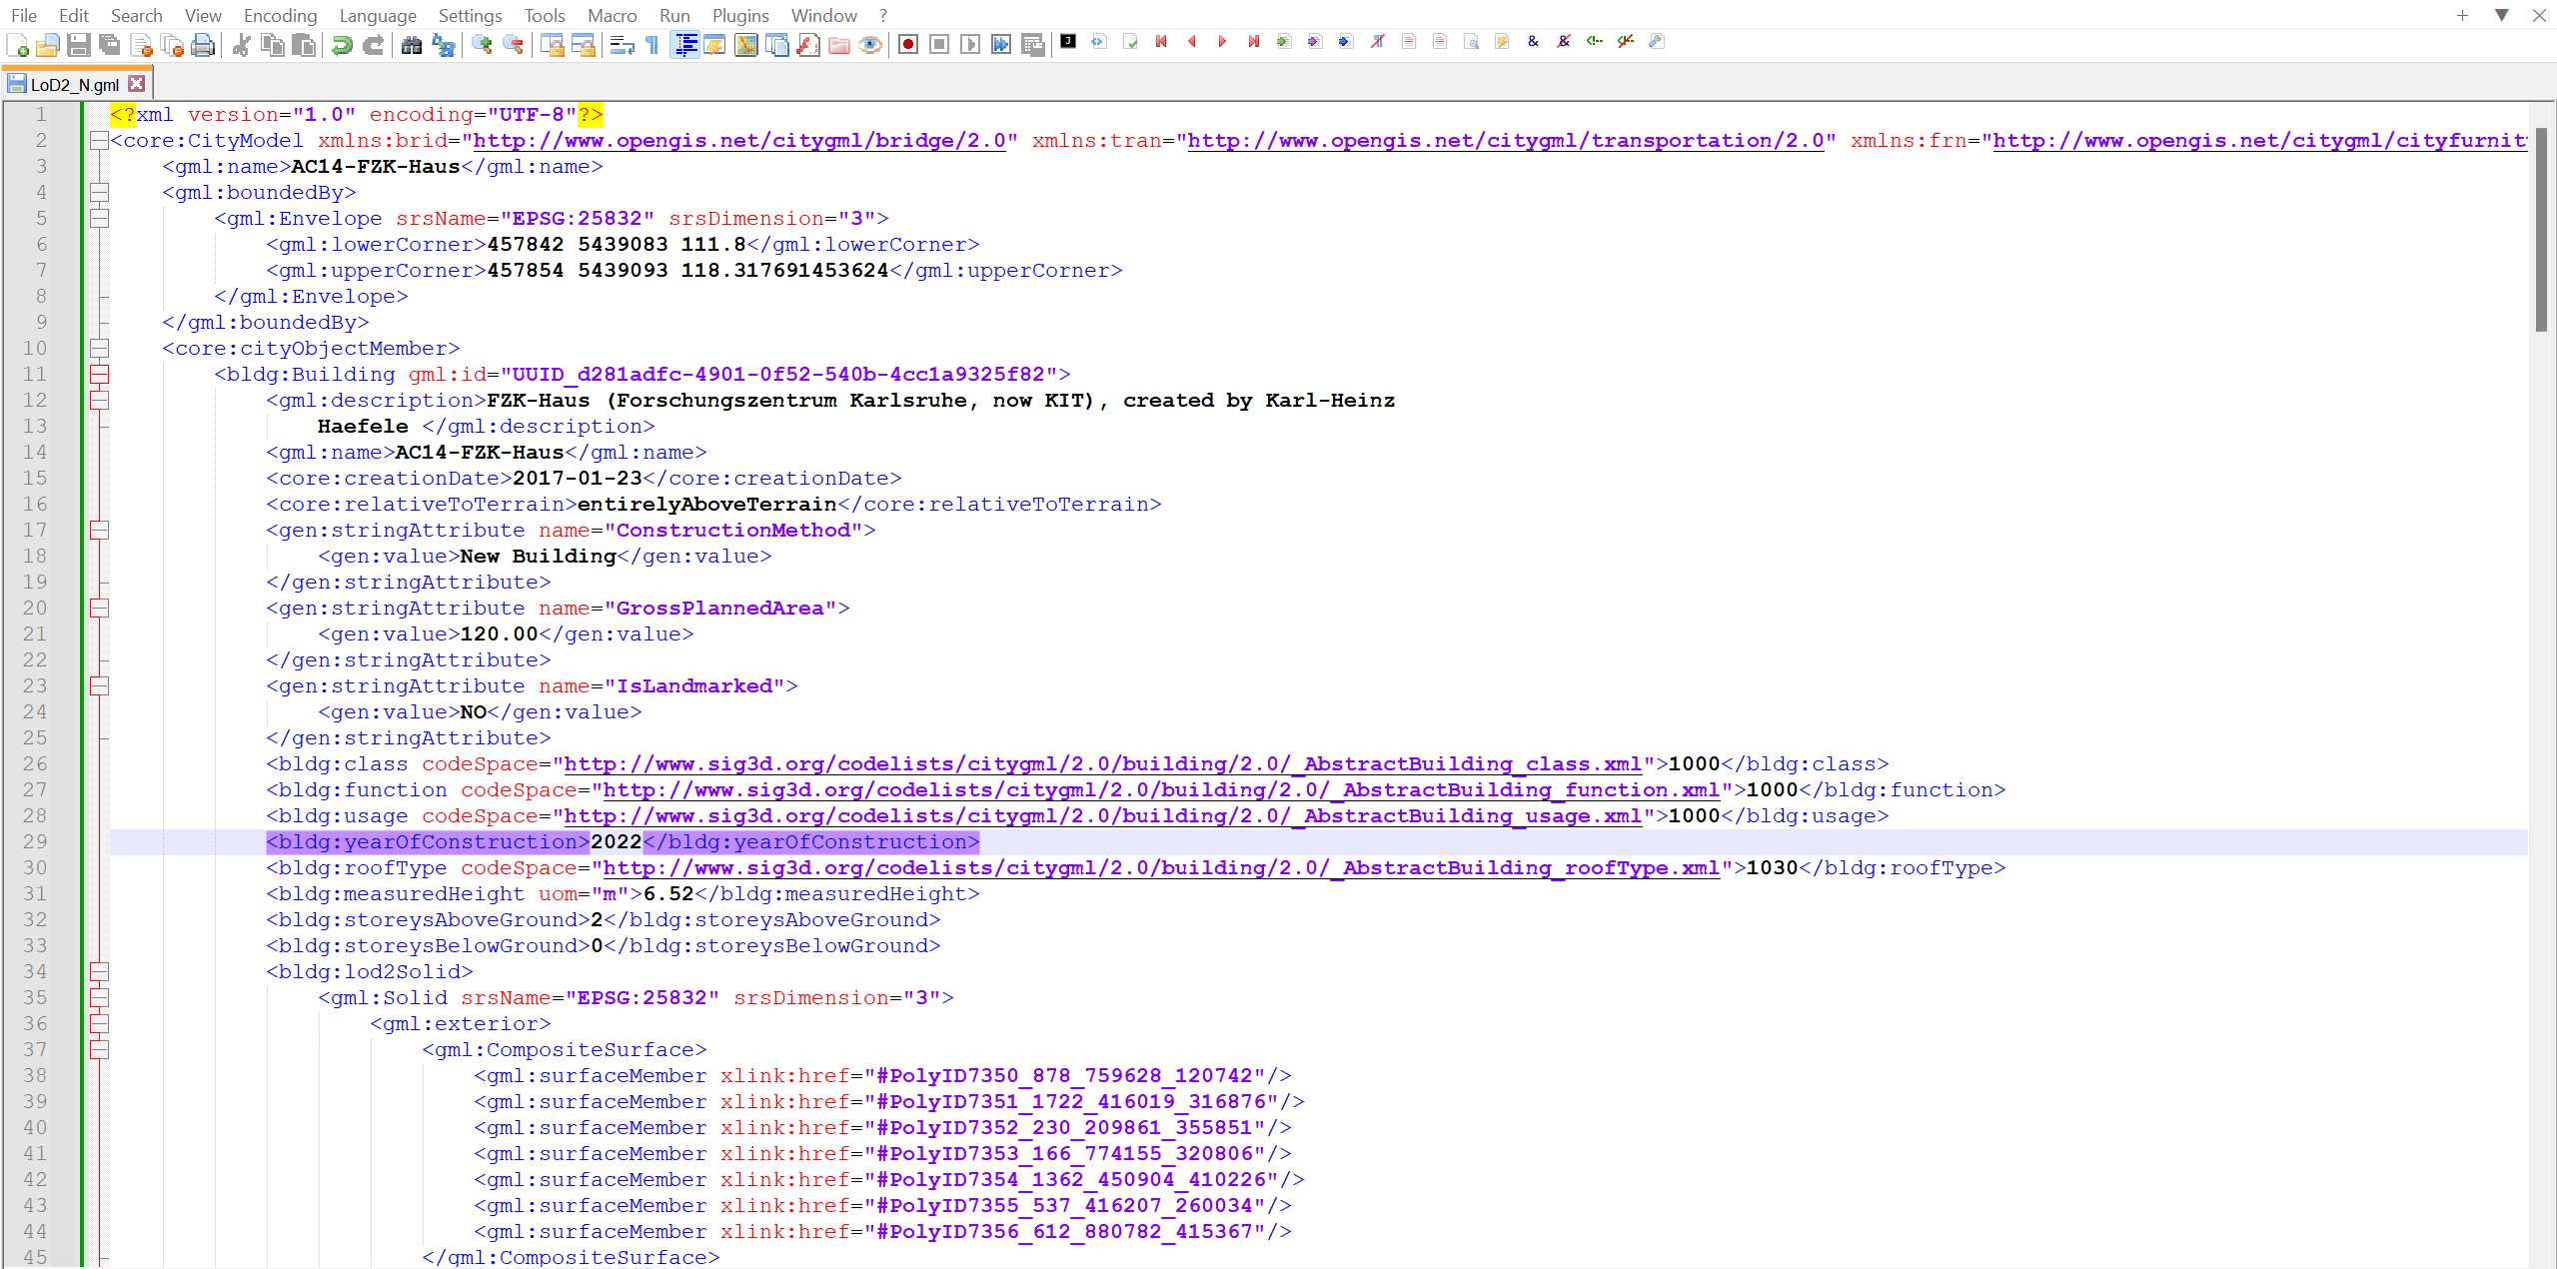Click the Save file toolbar icon
This screenshot has width=2557, height=1269.
click(x=79, y=44)
